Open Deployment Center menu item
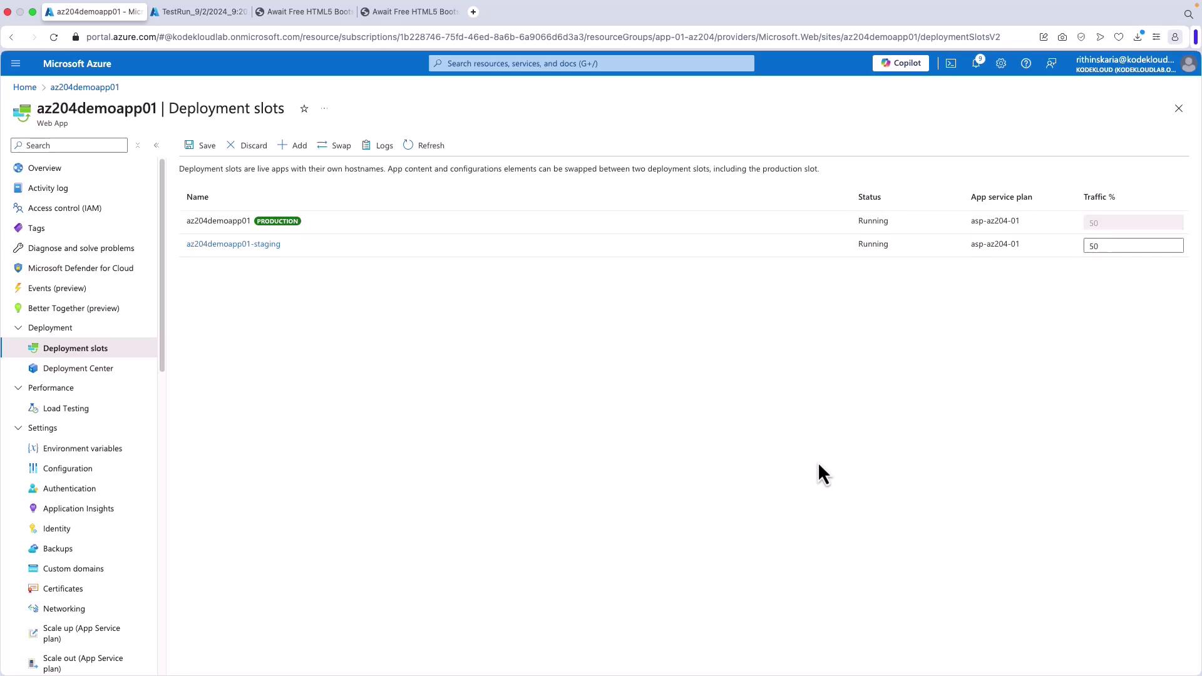 tap(78, 368)
